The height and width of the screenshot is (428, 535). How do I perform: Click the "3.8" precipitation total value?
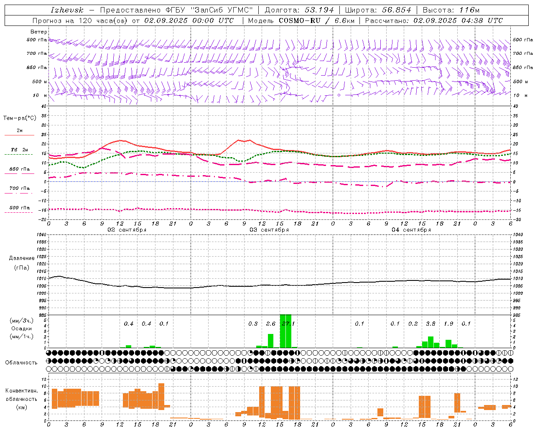pyautogui.click(x=431, y=324)
